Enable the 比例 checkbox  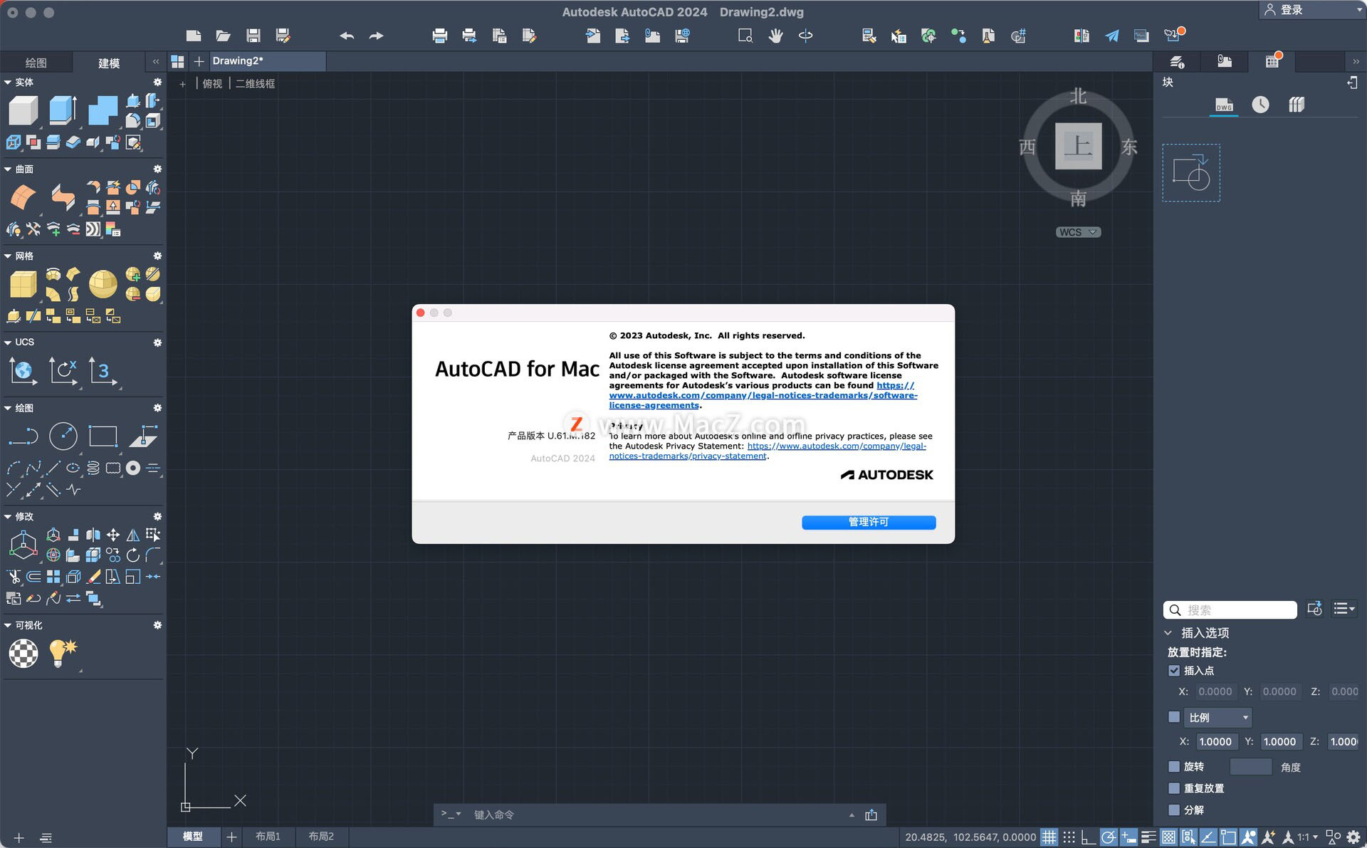pos(1174,717)
